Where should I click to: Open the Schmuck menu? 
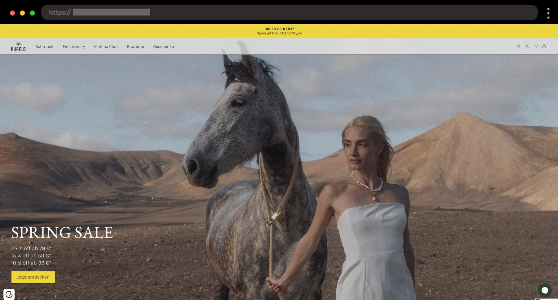point(44,46)
